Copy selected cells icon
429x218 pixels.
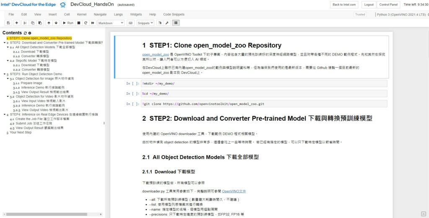point(33,23)
